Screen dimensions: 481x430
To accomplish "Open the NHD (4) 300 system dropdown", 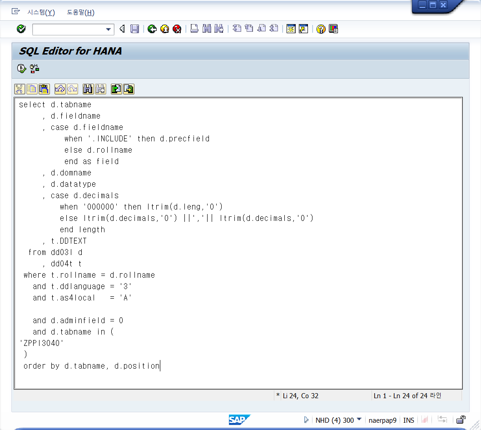I will click(338, 420).
